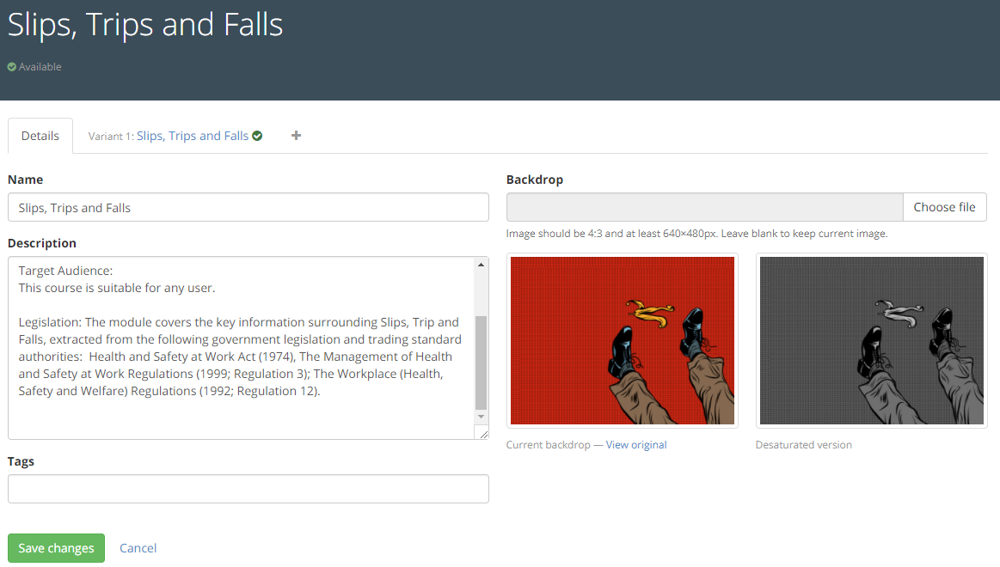Click the large page title heading
Image resolution: width=1000 pixels, height=567 pixels.
click(145, 25)
